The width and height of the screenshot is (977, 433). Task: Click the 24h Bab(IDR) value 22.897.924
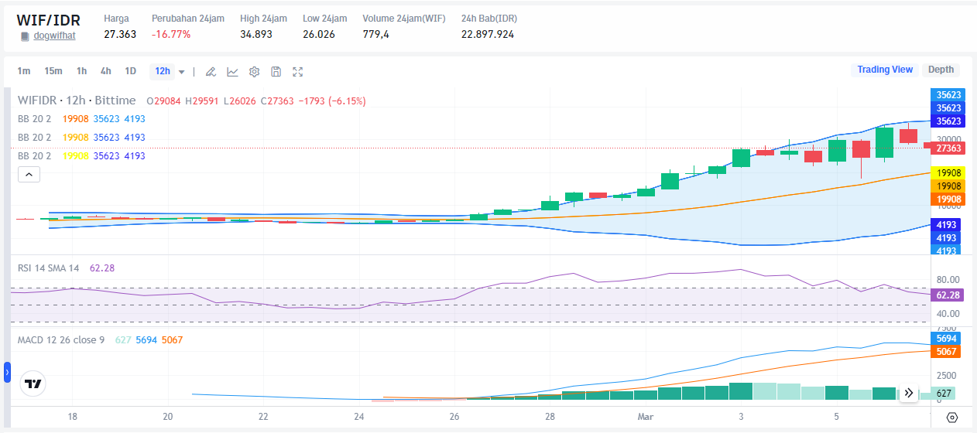488,34
